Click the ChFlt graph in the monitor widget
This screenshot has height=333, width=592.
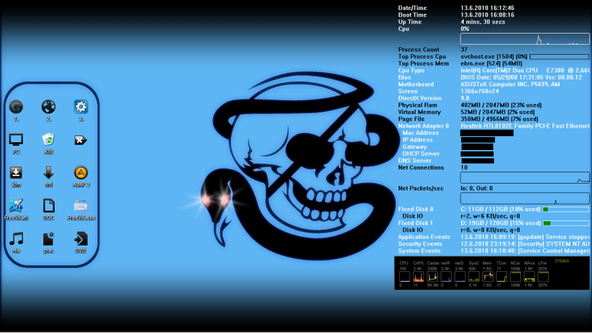click(x=418, y=277)
